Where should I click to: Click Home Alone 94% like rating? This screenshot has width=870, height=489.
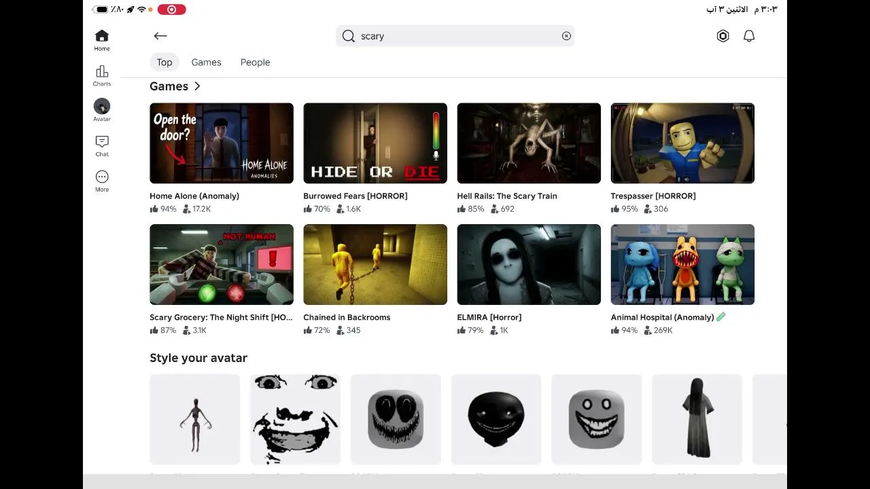tap(163, 209)
